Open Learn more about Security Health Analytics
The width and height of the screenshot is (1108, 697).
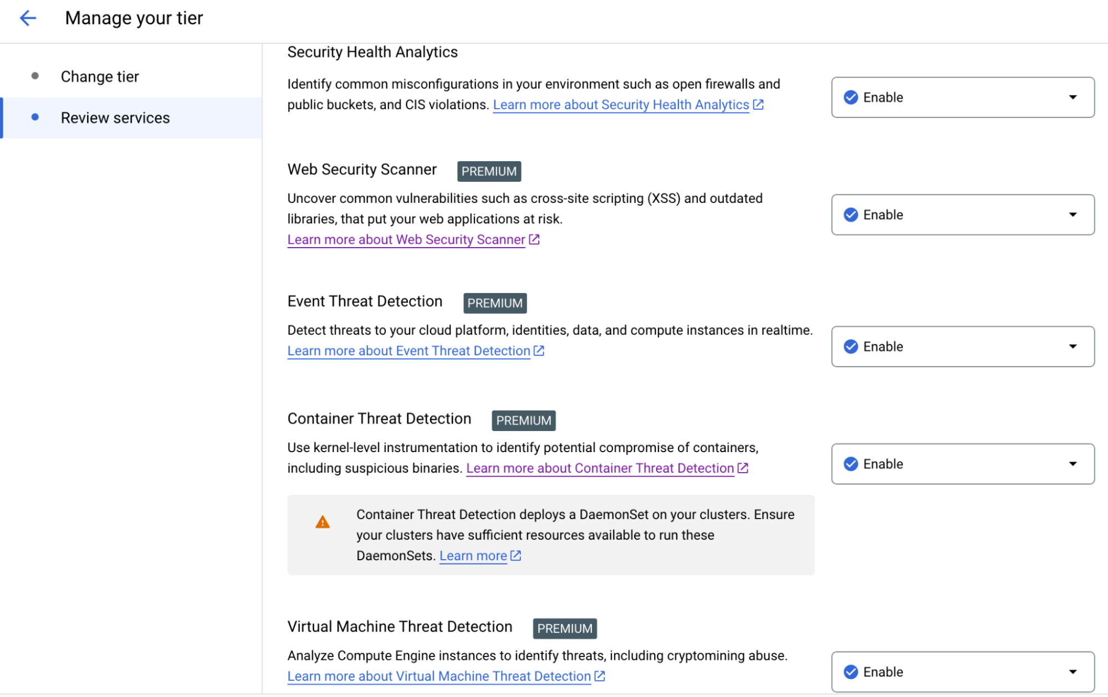[x=621, y=105]
